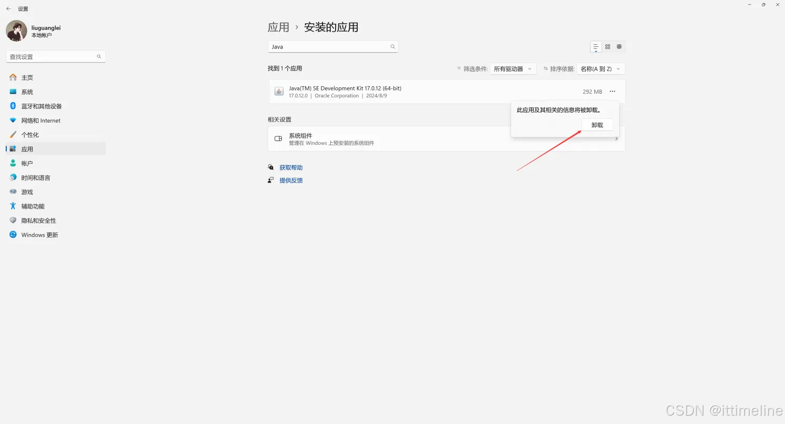Screen dimensions: 785x424
Task: Open the 名称(A 到 Z) sort dropdown
Action: pos(601,69)
